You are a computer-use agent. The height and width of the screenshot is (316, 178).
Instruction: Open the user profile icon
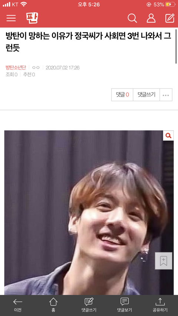[151, 19]
